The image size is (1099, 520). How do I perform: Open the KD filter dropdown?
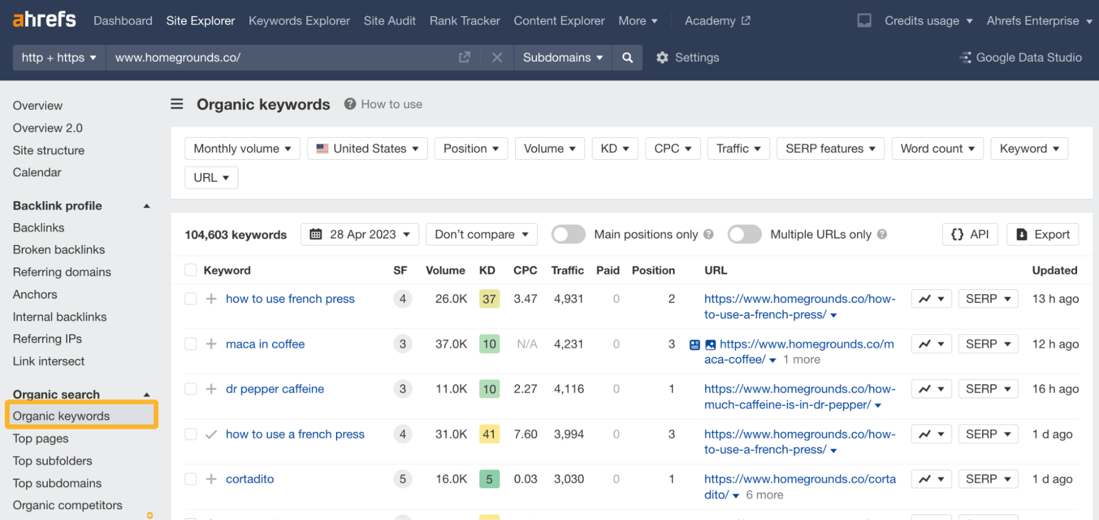pos(615,148)
